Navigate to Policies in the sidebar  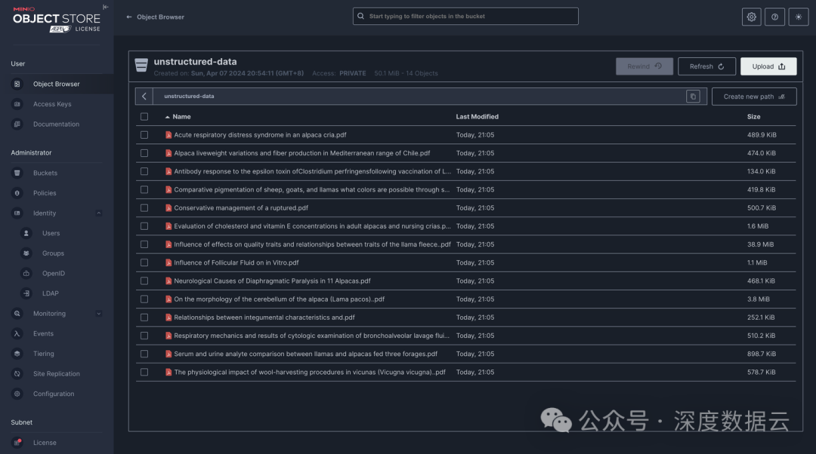[45, 193]
